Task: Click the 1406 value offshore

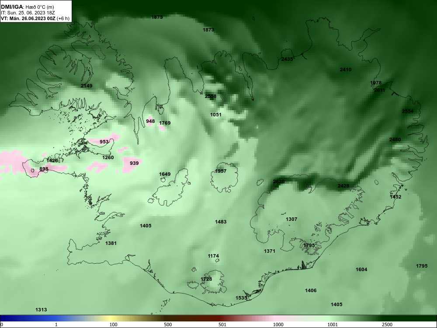Action: pyautogui.click(x=311, y=291)
